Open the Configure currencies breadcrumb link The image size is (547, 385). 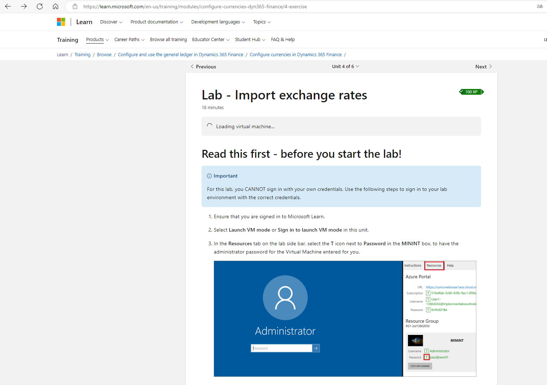[x=295, y=54]
